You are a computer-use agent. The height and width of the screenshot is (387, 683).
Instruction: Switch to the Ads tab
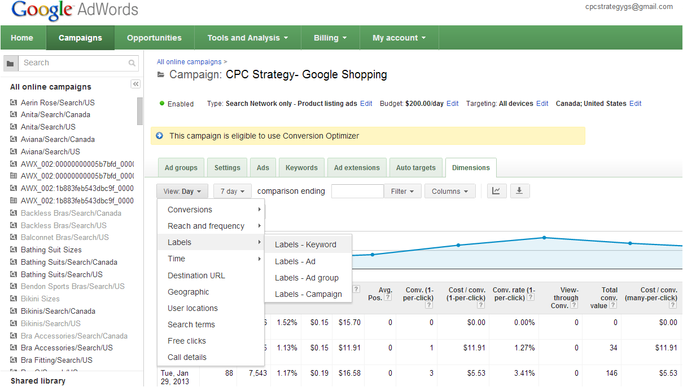click(263, 168)
